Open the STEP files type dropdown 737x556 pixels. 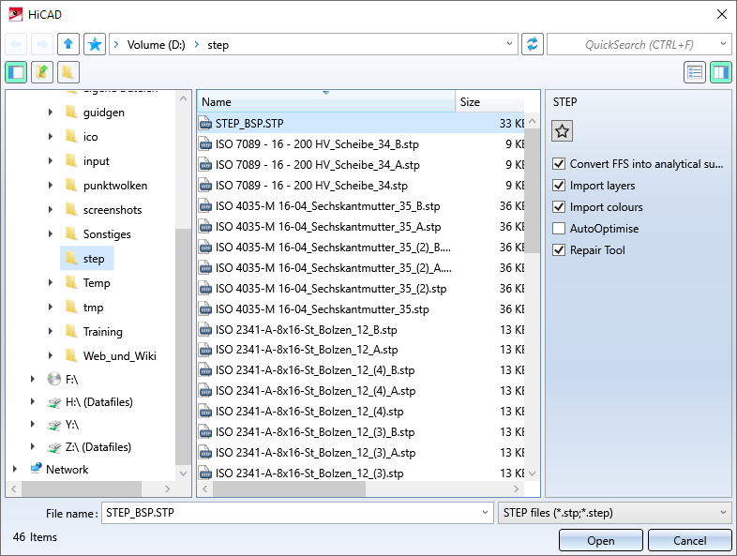click(615, 513)
